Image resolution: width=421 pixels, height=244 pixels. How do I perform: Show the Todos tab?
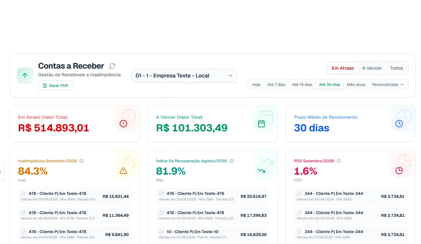[396, 68]
